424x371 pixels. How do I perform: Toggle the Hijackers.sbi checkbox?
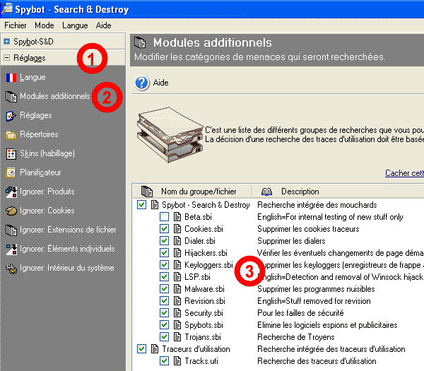(164, 253)
